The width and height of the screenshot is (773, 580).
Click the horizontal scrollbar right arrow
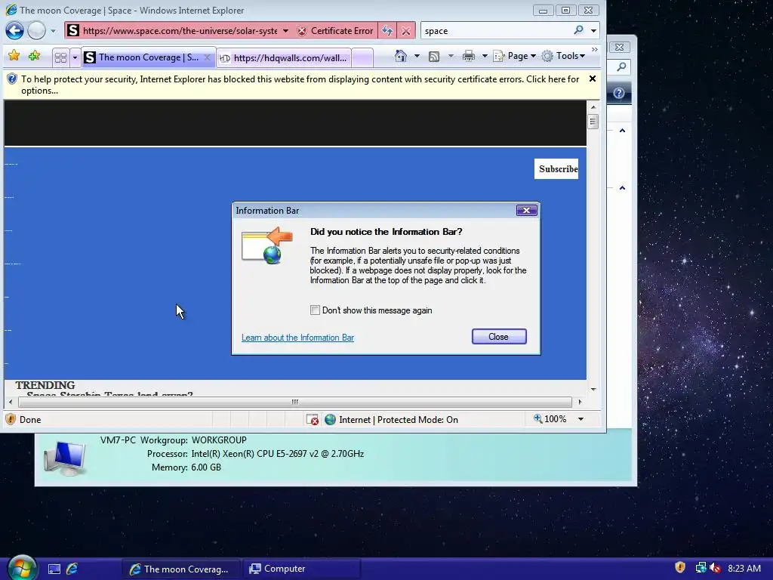581,402
